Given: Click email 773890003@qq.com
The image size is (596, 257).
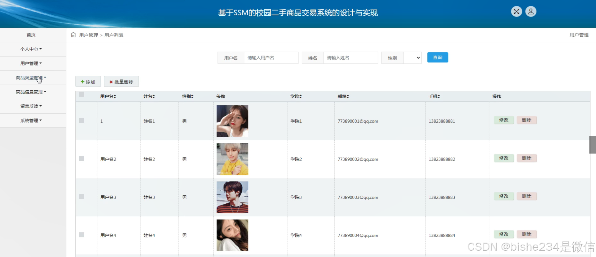Looking at the screenshot, I should pyautogui.click(x=358, y=197).
